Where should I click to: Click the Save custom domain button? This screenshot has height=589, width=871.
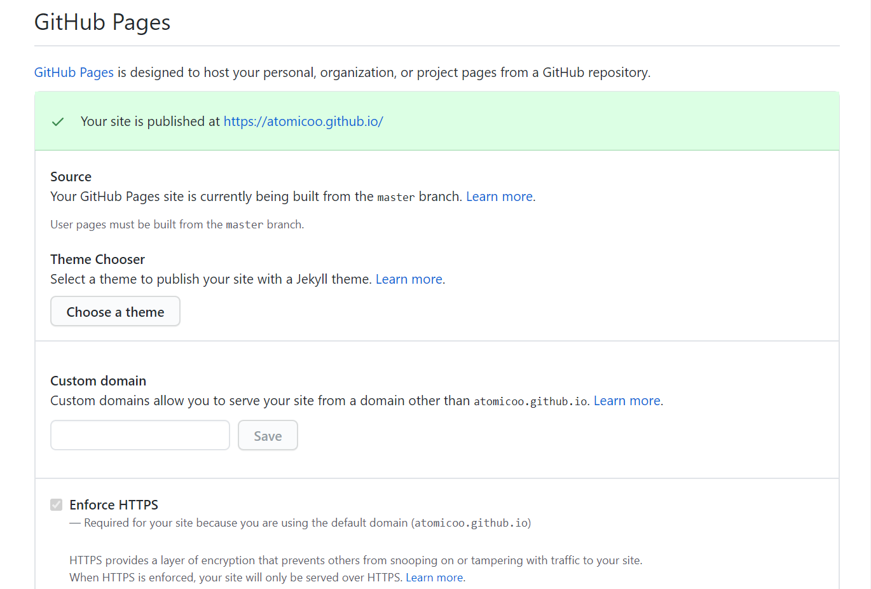coord(268,436)
